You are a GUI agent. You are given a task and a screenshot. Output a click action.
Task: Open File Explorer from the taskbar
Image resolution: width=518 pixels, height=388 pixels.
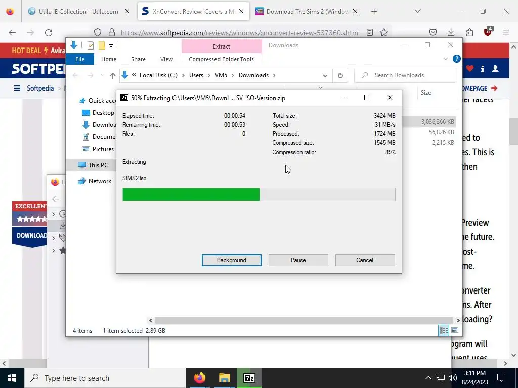[x=224, y=378]
